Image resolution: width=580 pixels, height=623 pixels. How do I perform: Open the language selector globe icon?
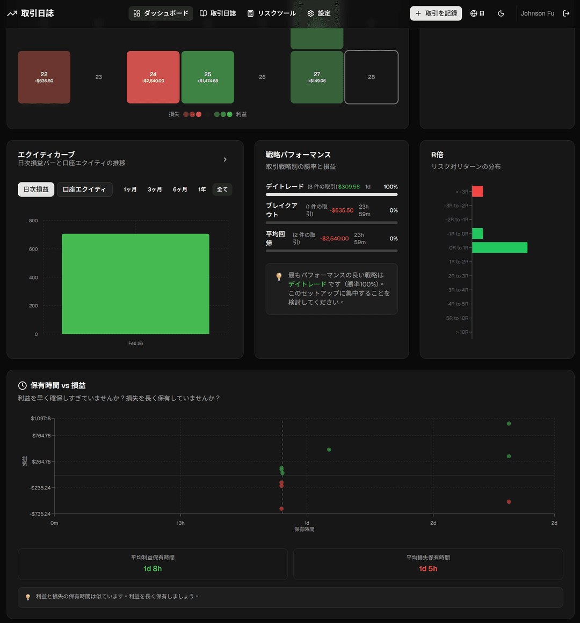pyautogui.click(x=477, y=13)
